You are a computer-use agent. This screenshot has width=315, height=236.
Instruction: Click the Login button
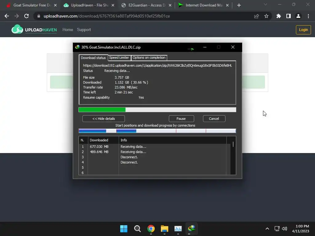[303, 30]
